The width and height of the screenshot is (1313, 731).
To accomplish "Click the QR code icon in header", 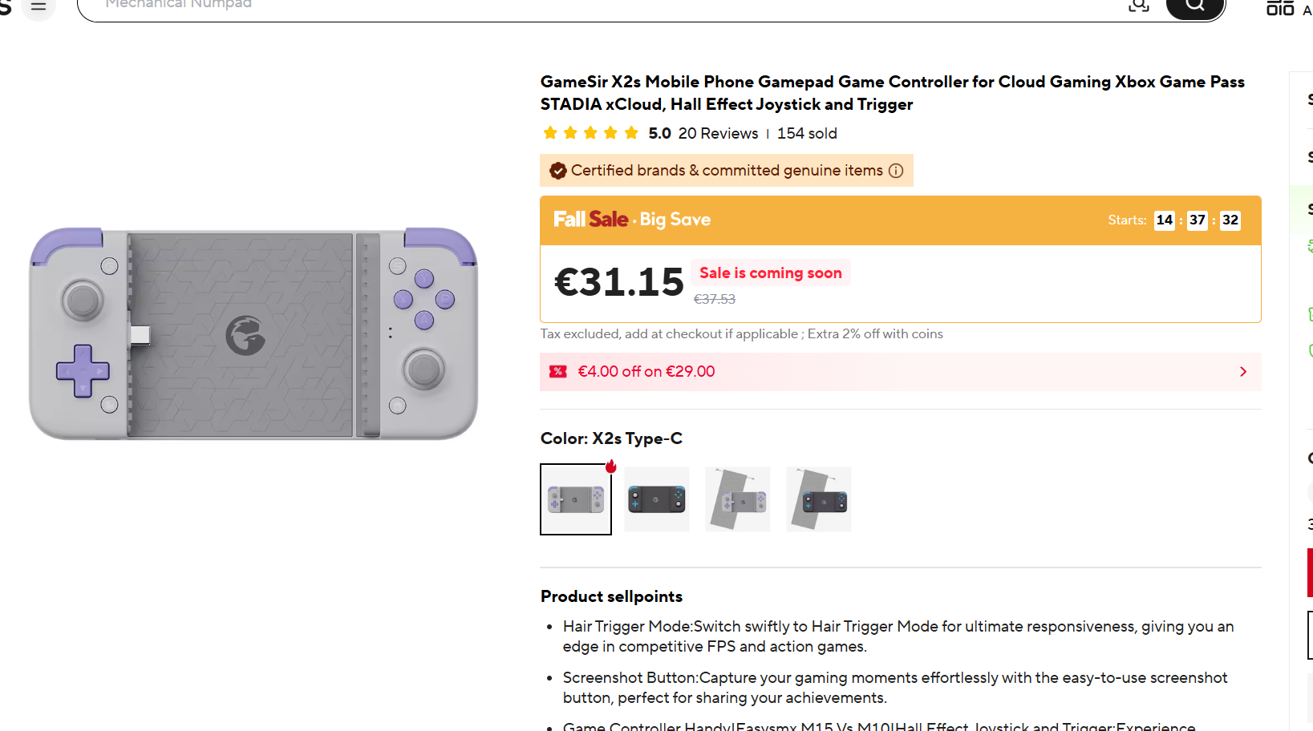I will (1279, 7).
